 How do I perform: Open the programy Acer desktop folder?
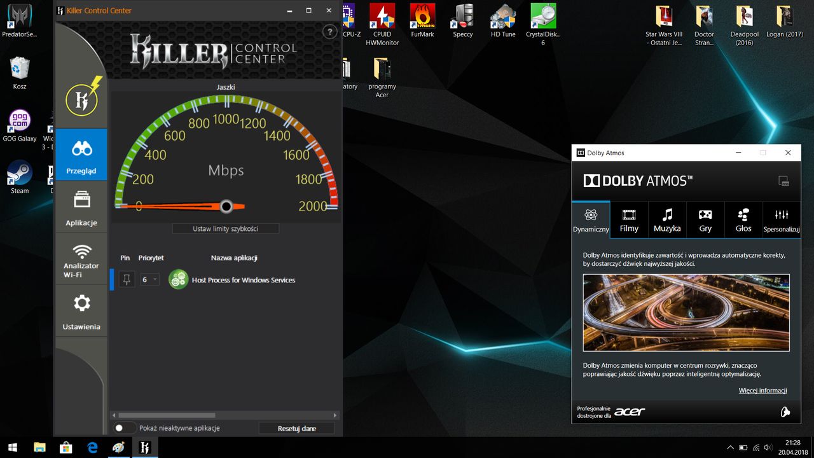coord(382,78)
